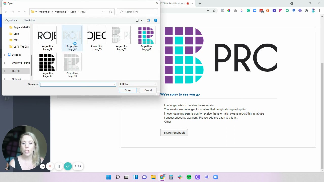Select the PNG folder in the tree
The image size is (324, 182).
pyautogui.click(x=16, y=40)
